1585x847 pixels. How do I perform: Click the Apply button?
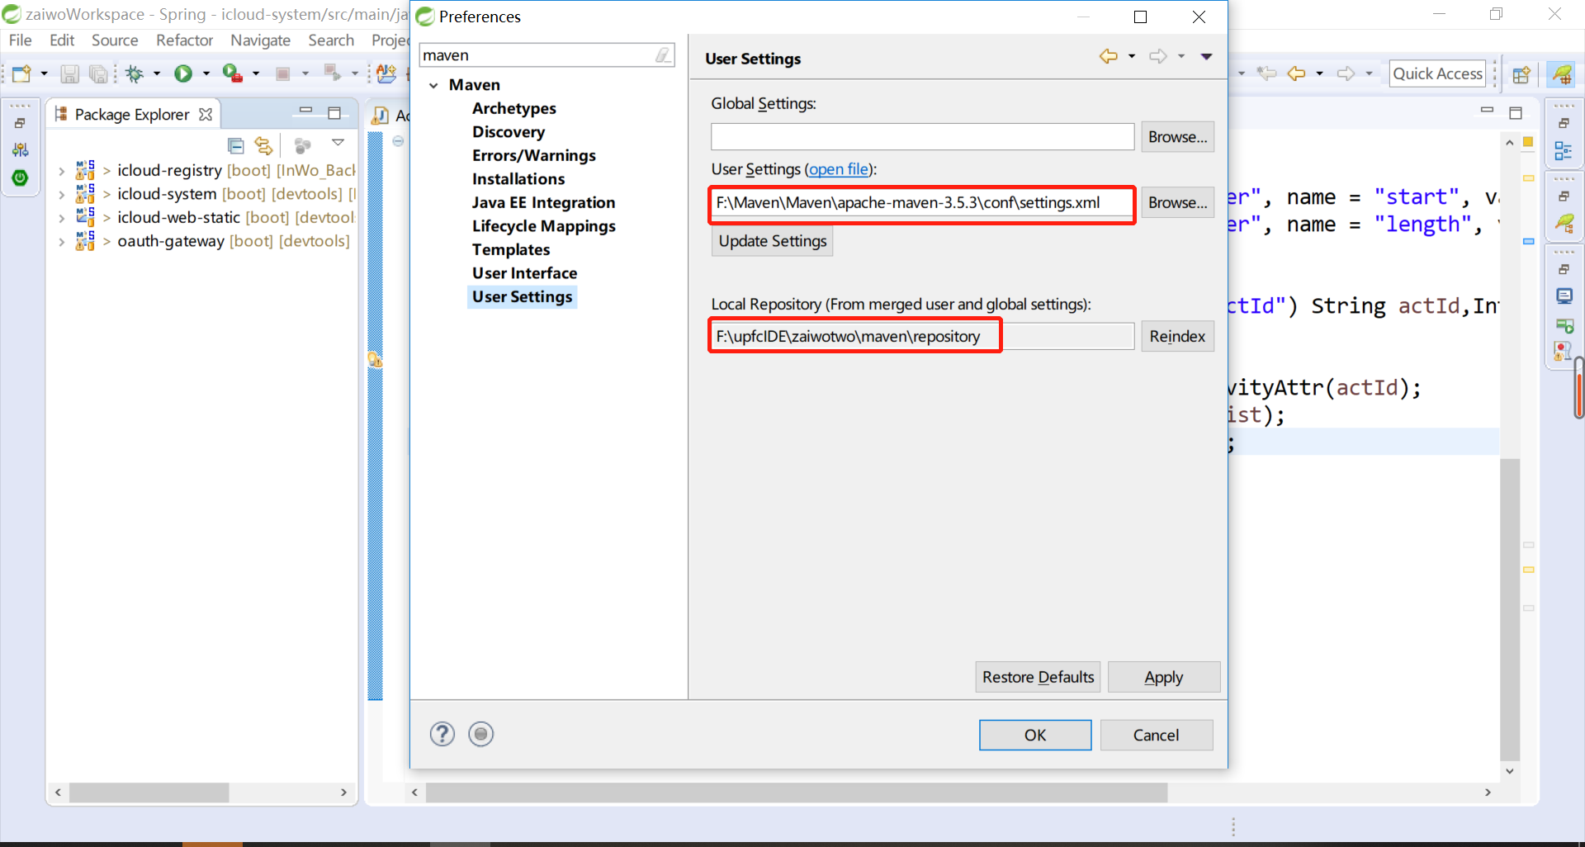(1163, 677)
